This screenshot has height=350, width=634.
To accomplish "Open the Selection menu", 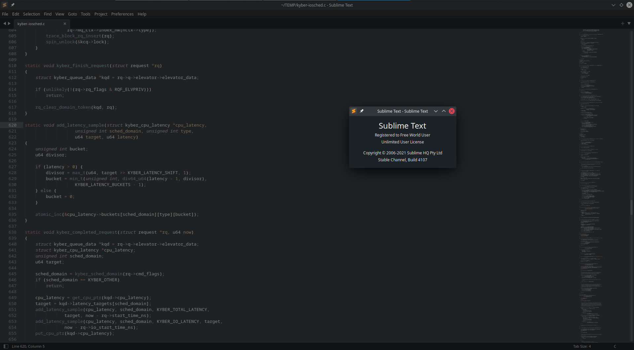I will tap(31, 14).
